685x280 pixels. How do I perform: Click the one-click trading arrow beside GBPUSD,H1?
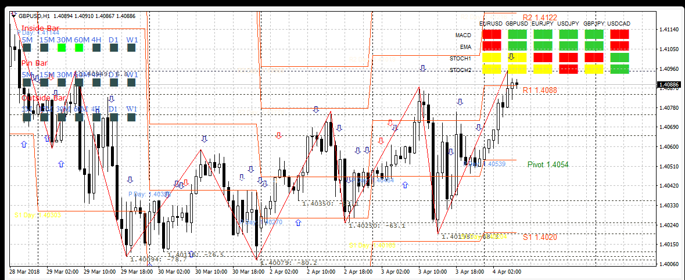[15, 16]
